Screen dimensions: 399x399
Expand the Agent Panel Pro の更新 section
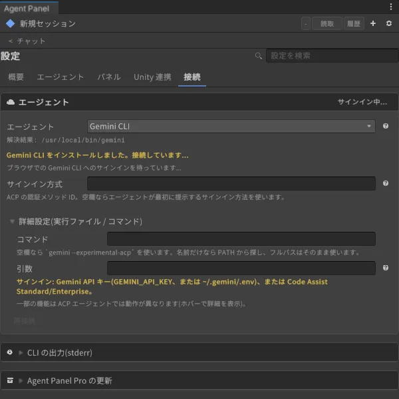[21, 380]
